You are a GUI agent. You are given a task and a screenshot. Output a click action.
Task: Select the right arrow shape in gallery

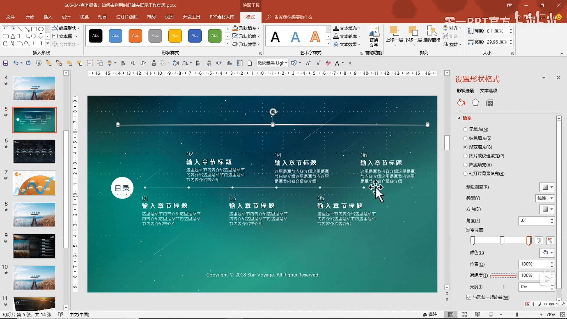tap(34, 36)
